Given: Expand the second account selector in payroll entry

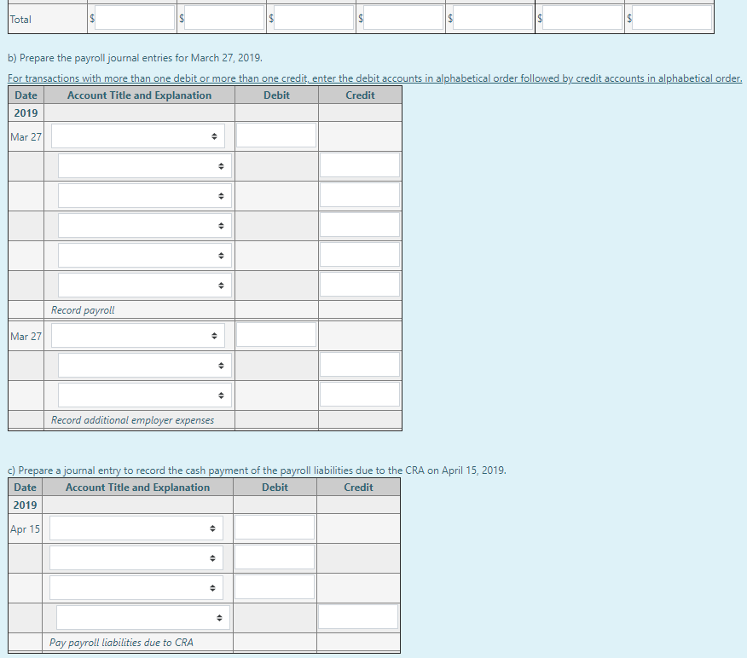Looking at the screenshot, I should [x=145, y=165].
